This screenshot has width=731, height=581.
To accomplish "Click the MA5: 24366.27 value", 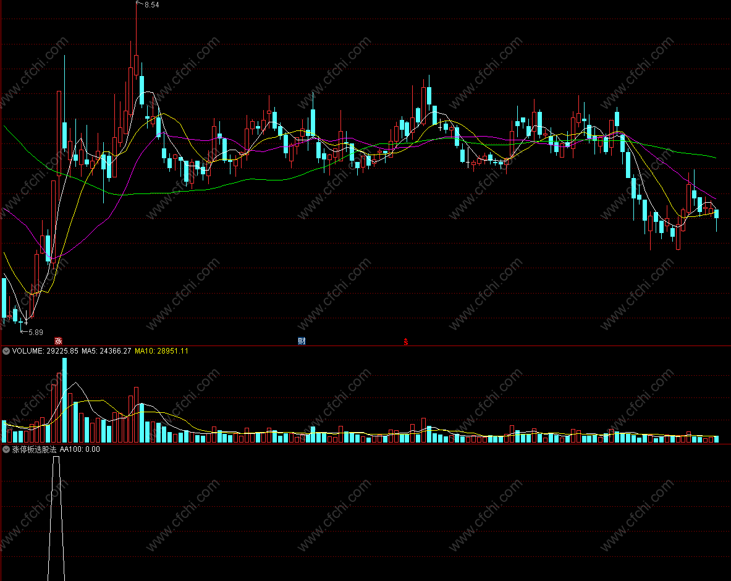I will coord(106,351).
